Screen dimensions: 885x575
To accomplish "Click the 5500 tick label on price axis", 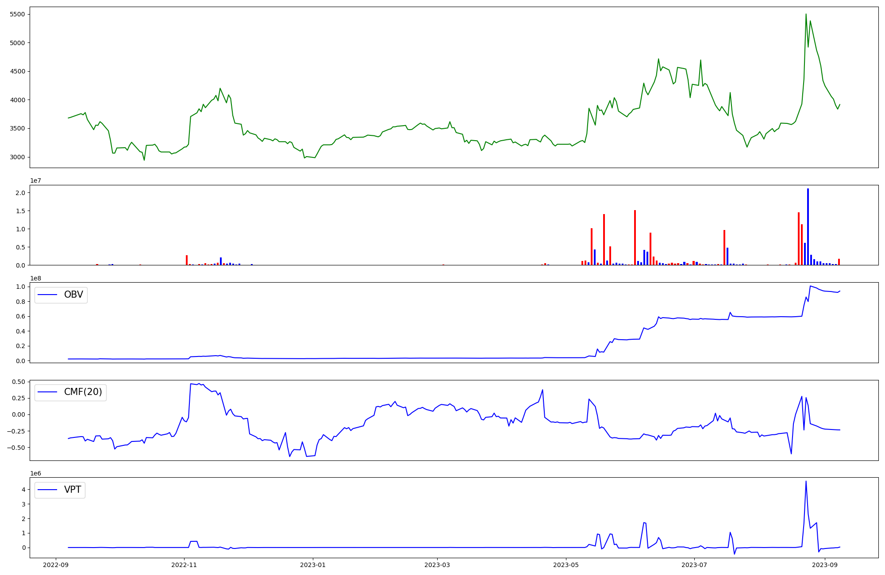I will [17, 15].
